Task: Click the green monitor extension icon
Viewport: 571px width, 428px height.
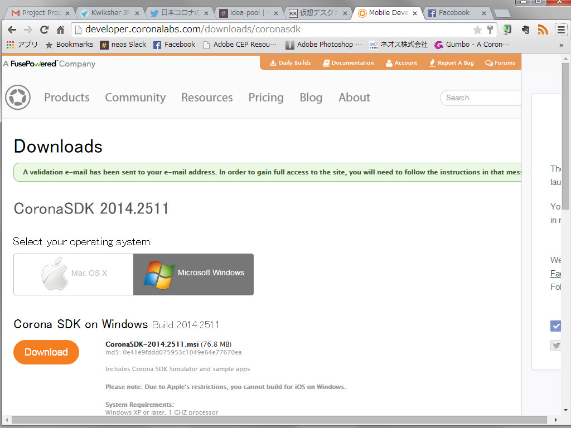Action: tap(507, 30)
